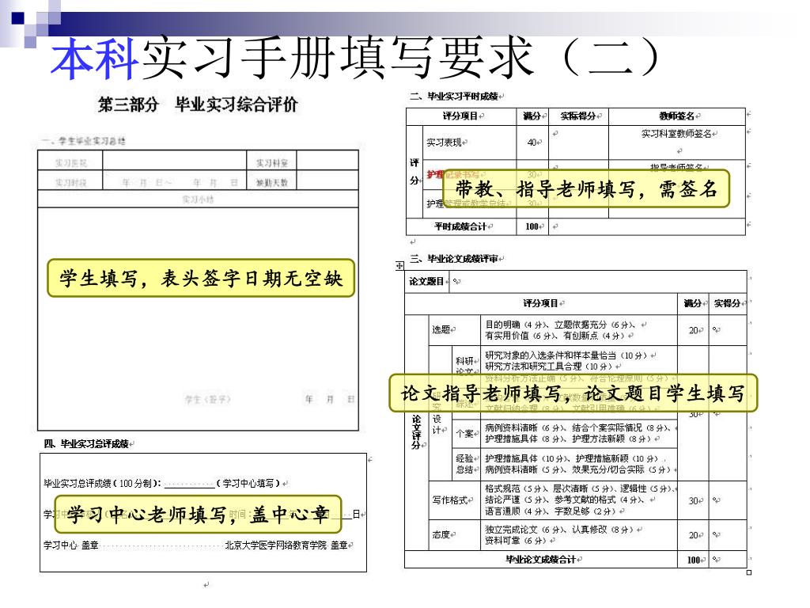Click the text 独立完成论文（6分）、认真修改
This screenshot has height=608, width=810.
click(x=559, y=530)
